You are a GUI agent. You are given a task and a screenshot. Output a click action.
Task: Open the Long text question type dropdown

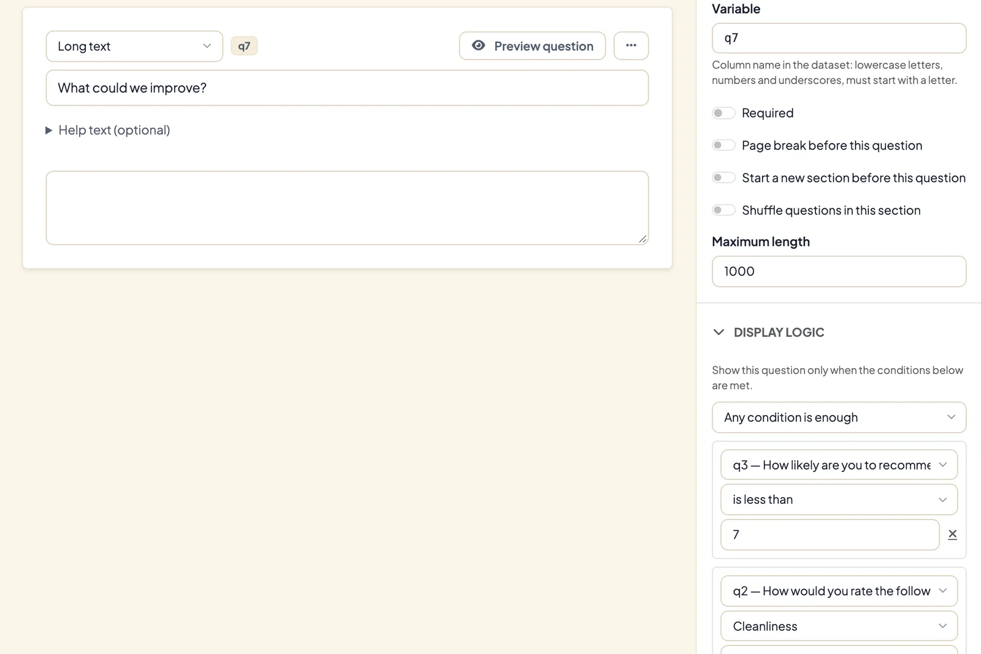[x=134, y=46]
